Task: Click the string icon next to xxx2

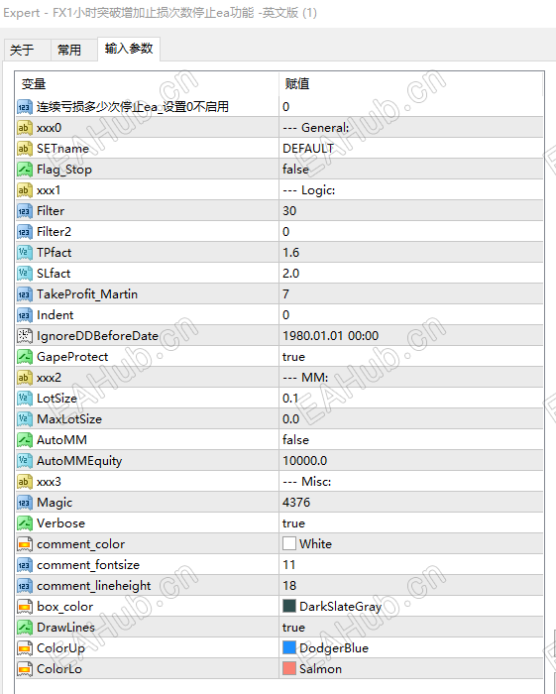Action: coord(25,378)
